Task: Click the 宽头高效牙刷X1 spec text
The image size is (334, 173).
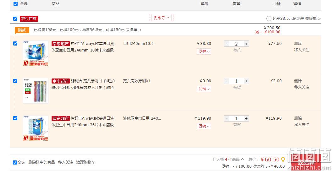Action: pyautogui.click(x=137, y=81)
